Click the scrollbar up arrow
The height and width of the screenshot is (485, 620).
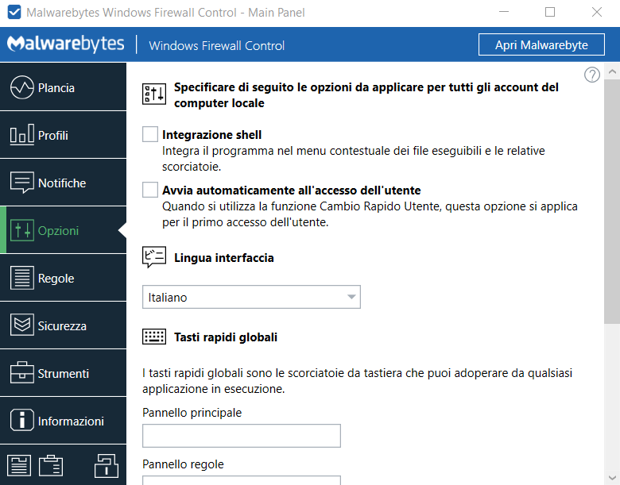pyautogui.click(x=612, y=71)
